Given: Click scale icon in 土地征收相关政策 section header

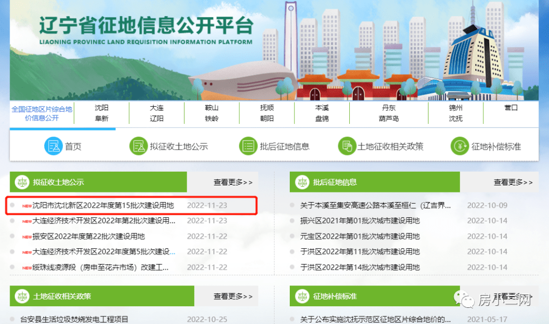Looking at the screenshot, I should 22,296.
